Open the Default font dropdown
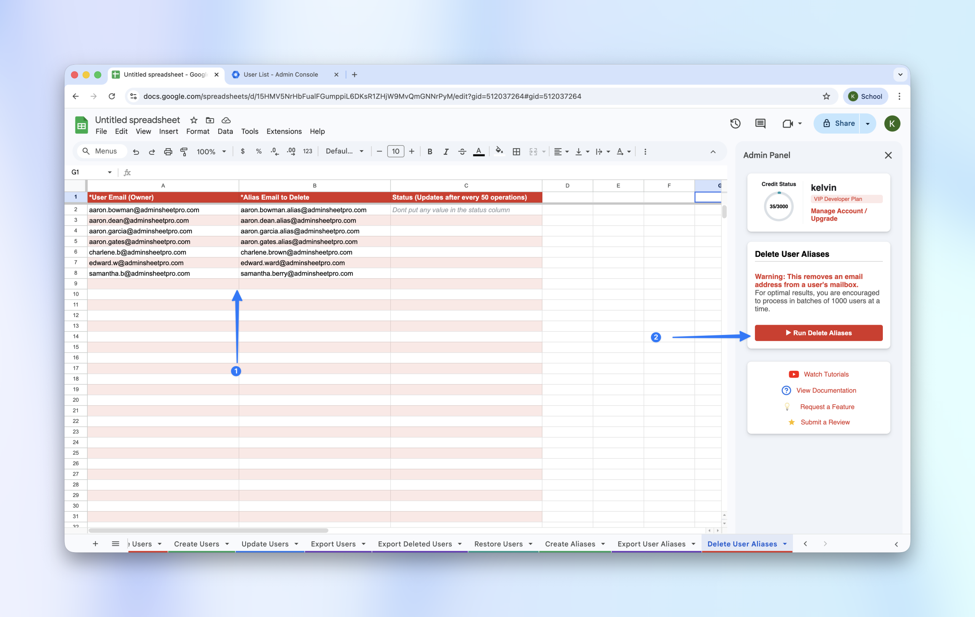975x617 pixels. [345, 151]
